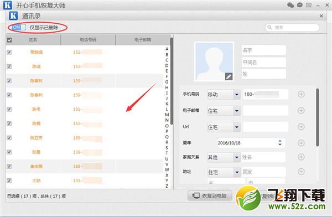
Task: Toggle the 仅显示已删除 ON switch
Action: 19,27
